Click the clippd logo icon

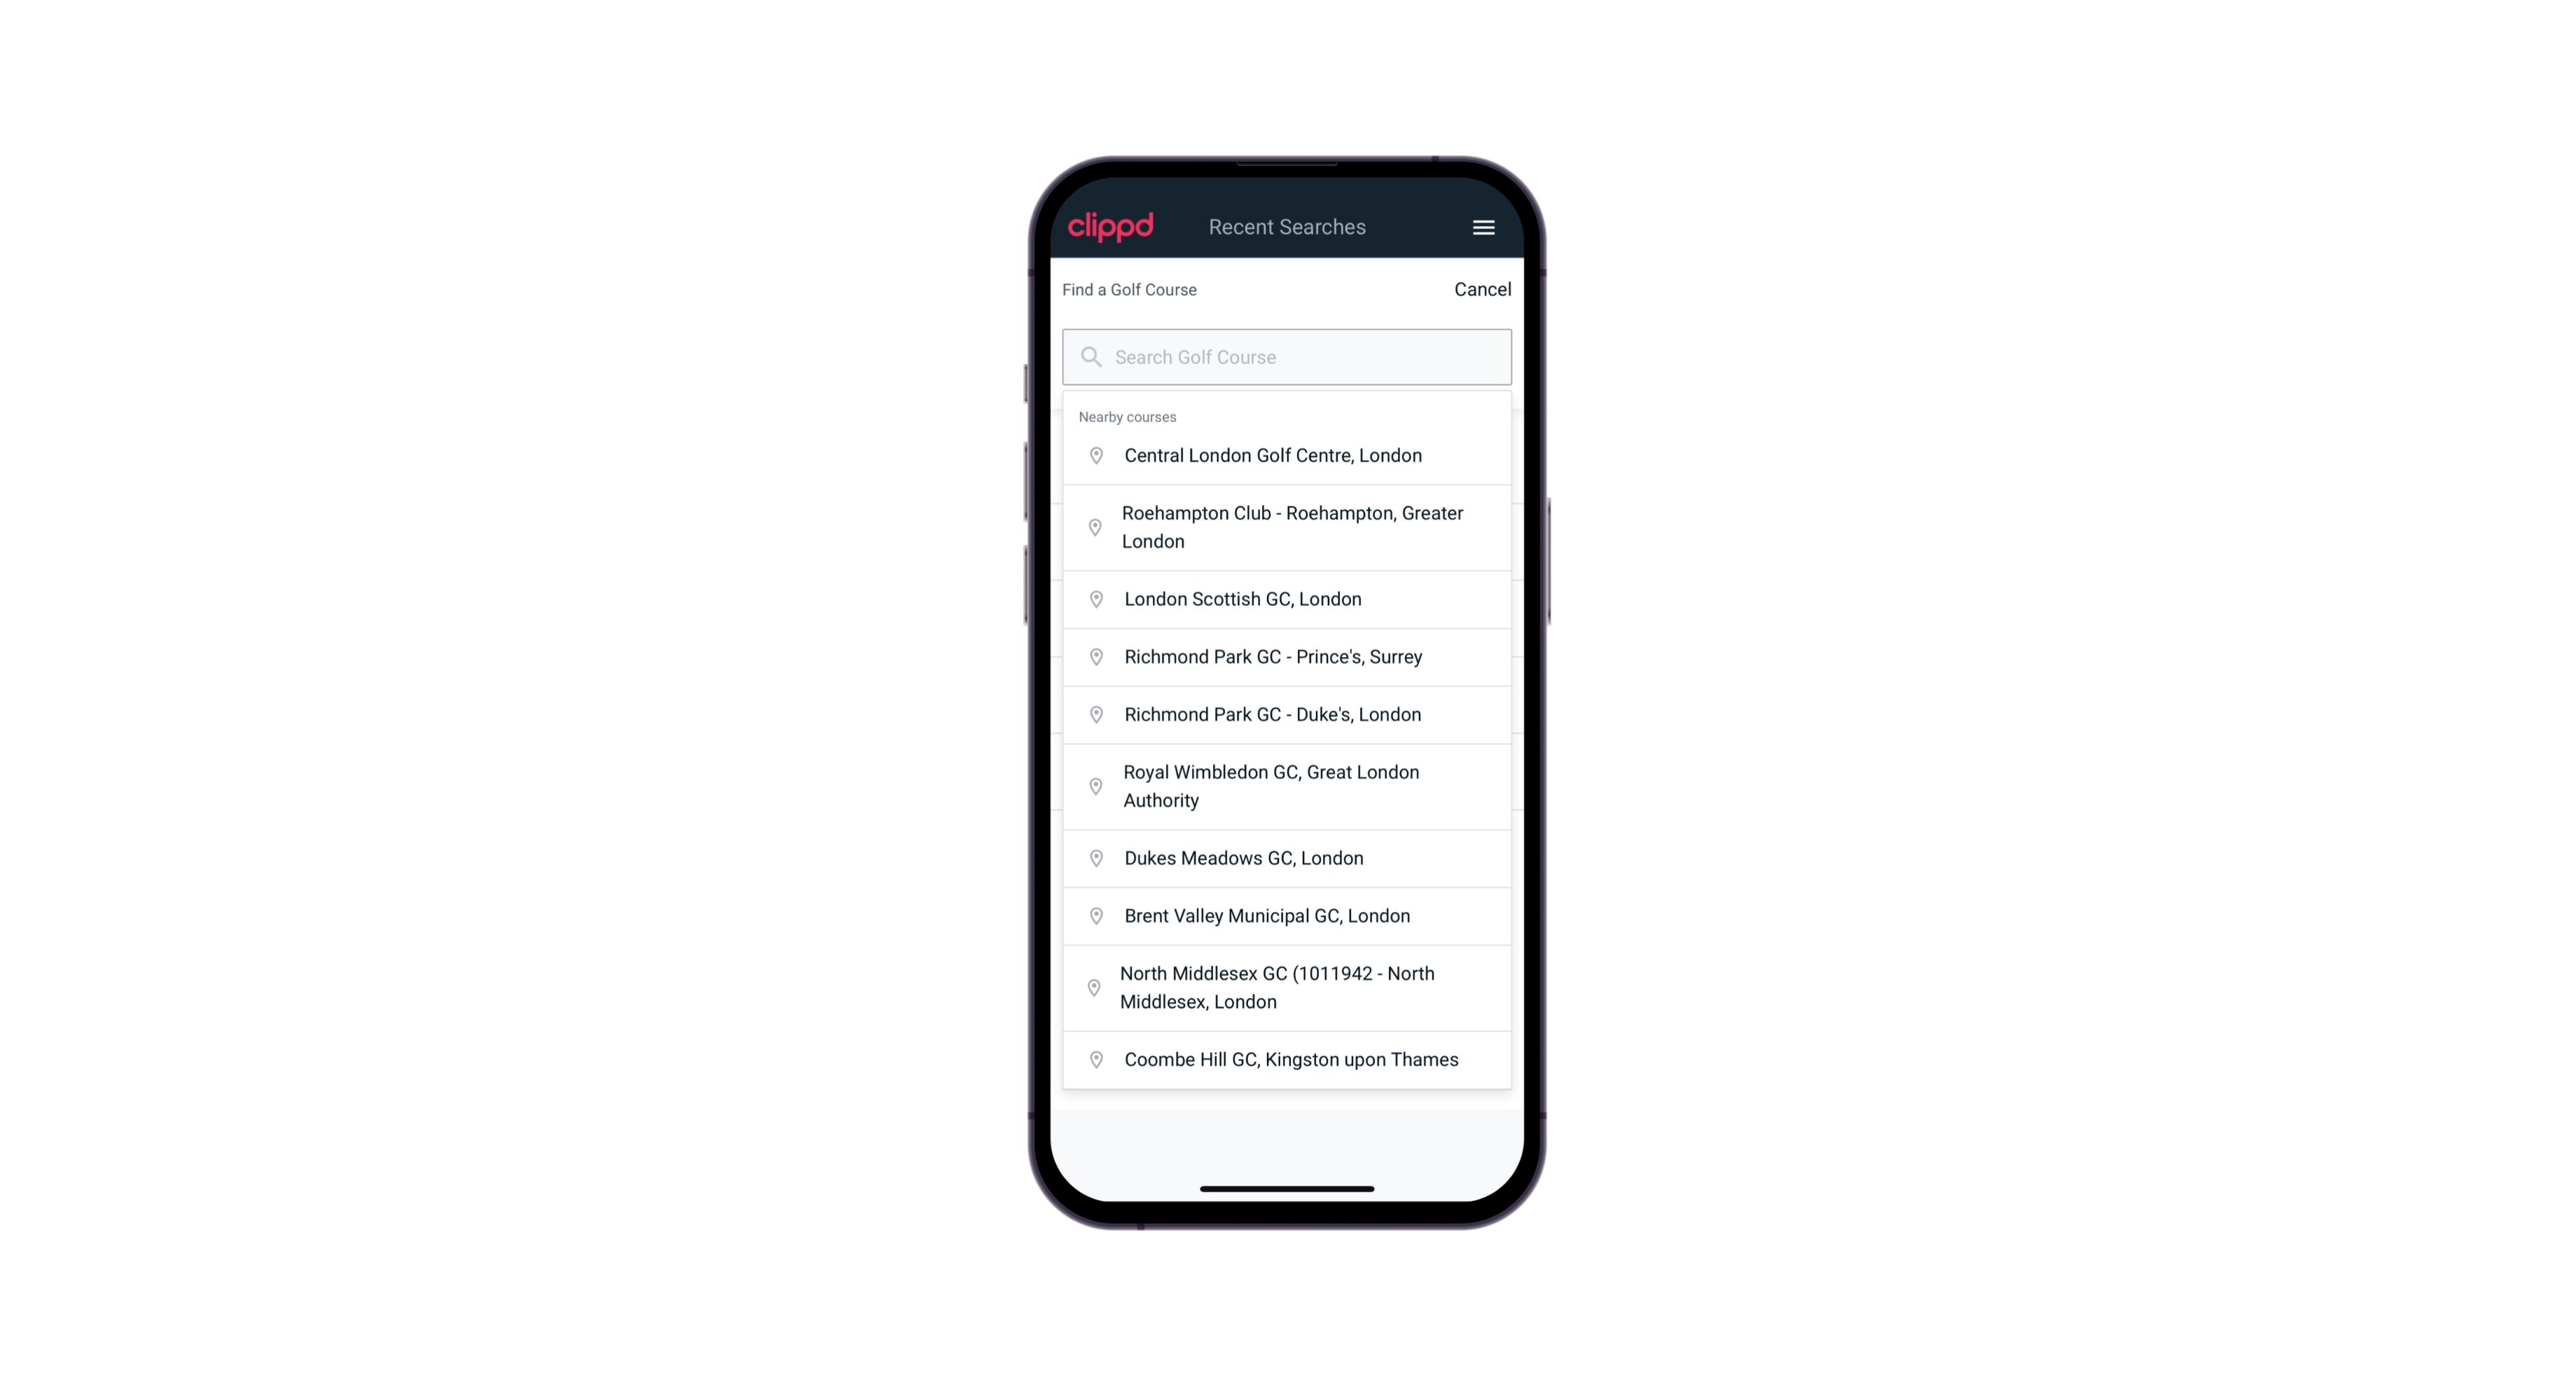click(x=1111, y=227)
